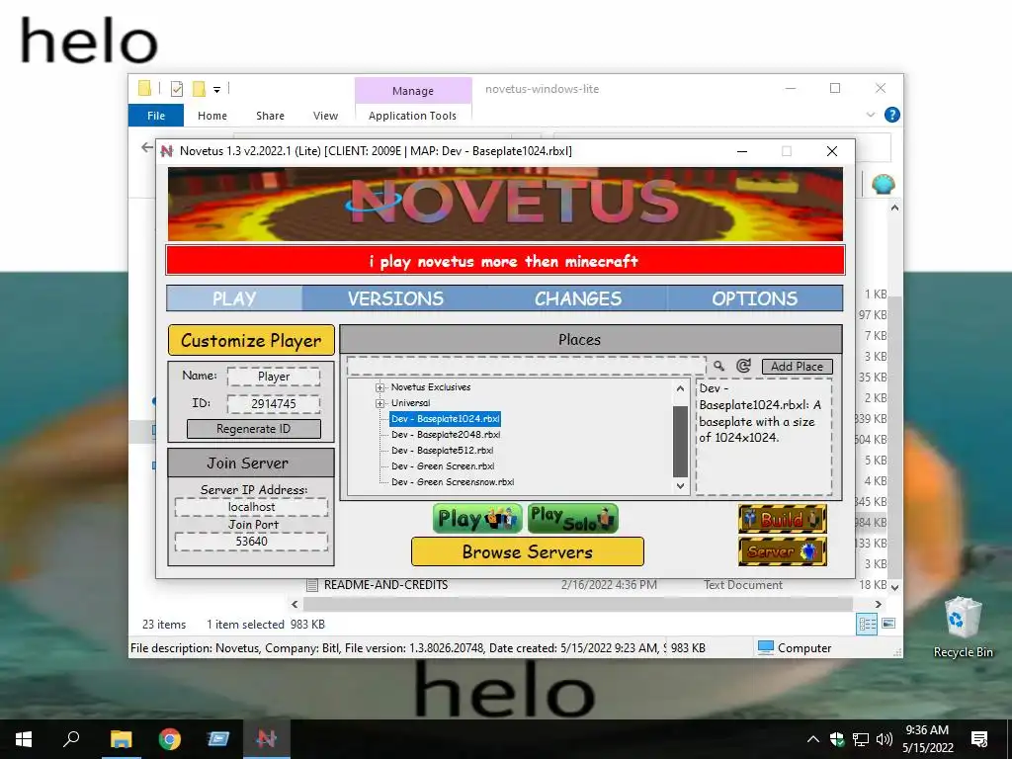
Task: Open taskbar search
Action: 71,739
